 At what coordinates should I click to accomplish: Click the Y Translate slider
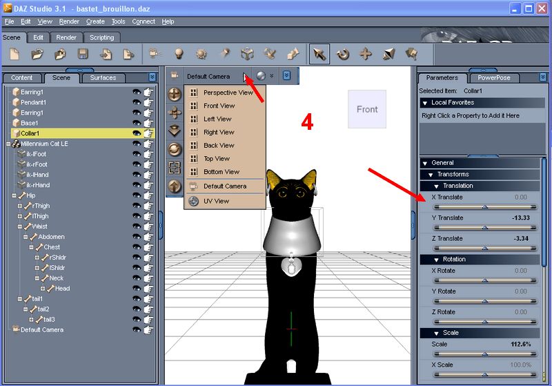pos(485,228)
